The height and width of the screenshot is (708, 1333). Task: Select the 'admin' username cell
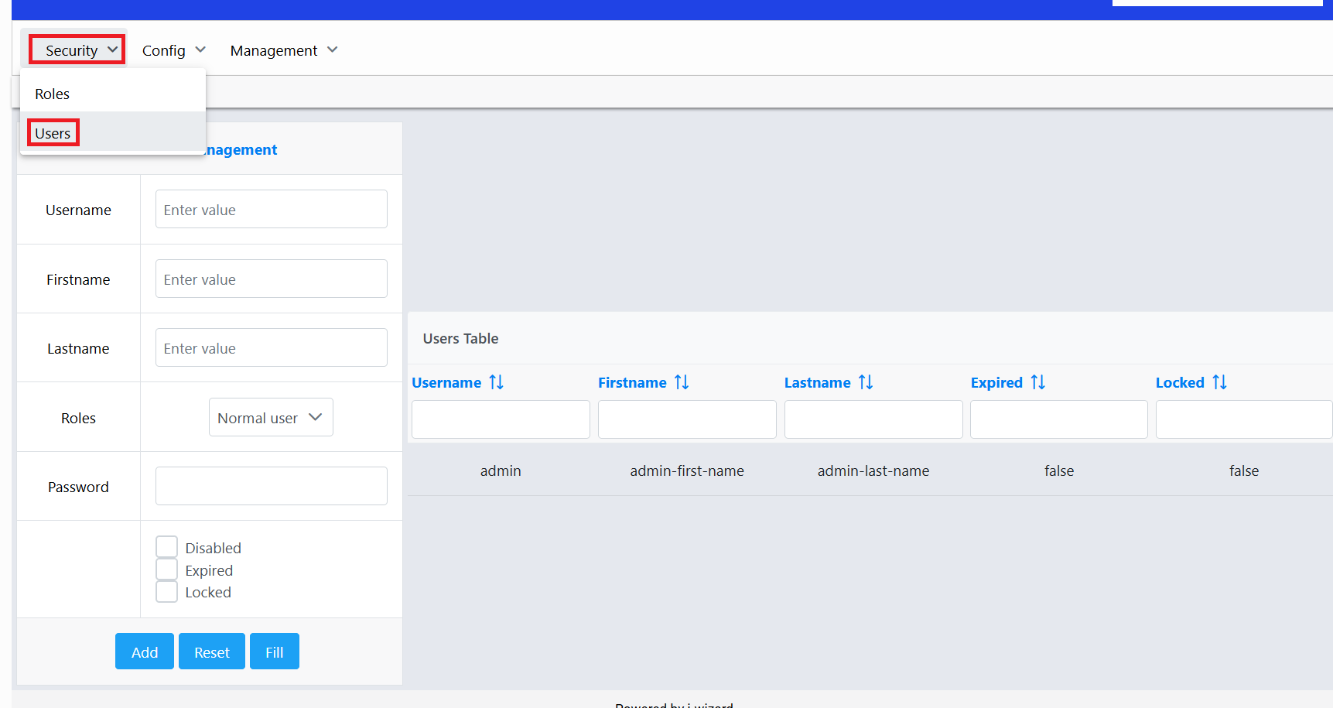coord(501,470)
